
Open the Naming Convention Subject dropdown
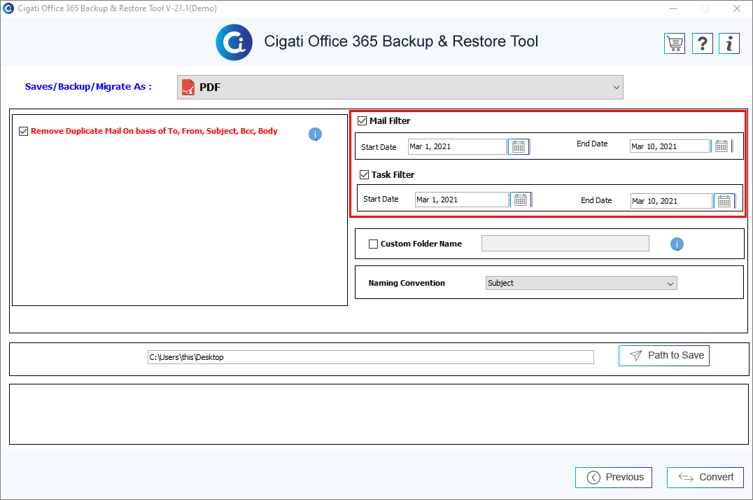581,283
